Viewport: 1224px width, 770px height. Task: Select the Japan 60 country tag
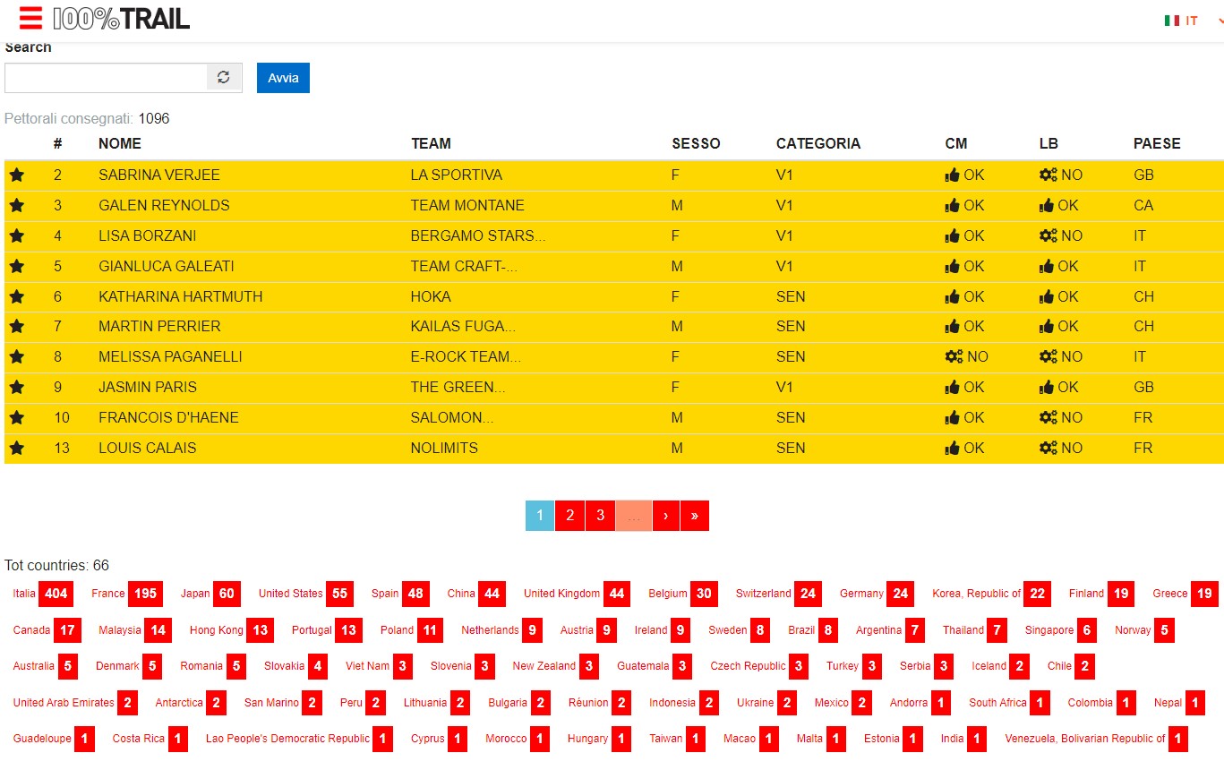click(x=210, y=594)
